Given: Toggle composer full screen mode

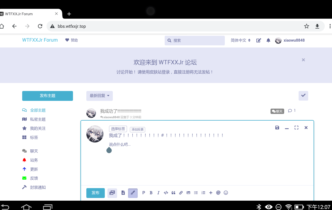Looking at the screenshot, I should 296,128.
